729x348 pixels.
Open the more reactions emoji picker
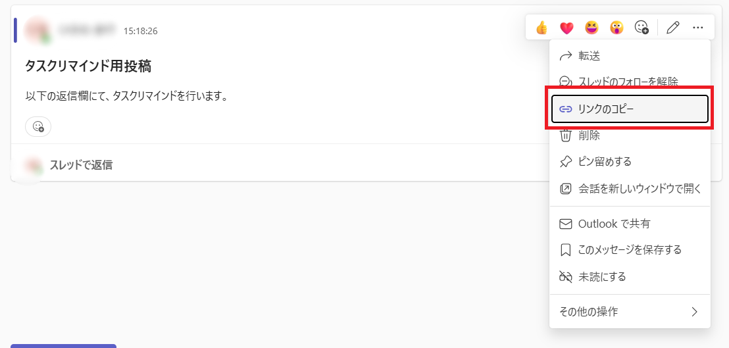click(x=641, y=28)
